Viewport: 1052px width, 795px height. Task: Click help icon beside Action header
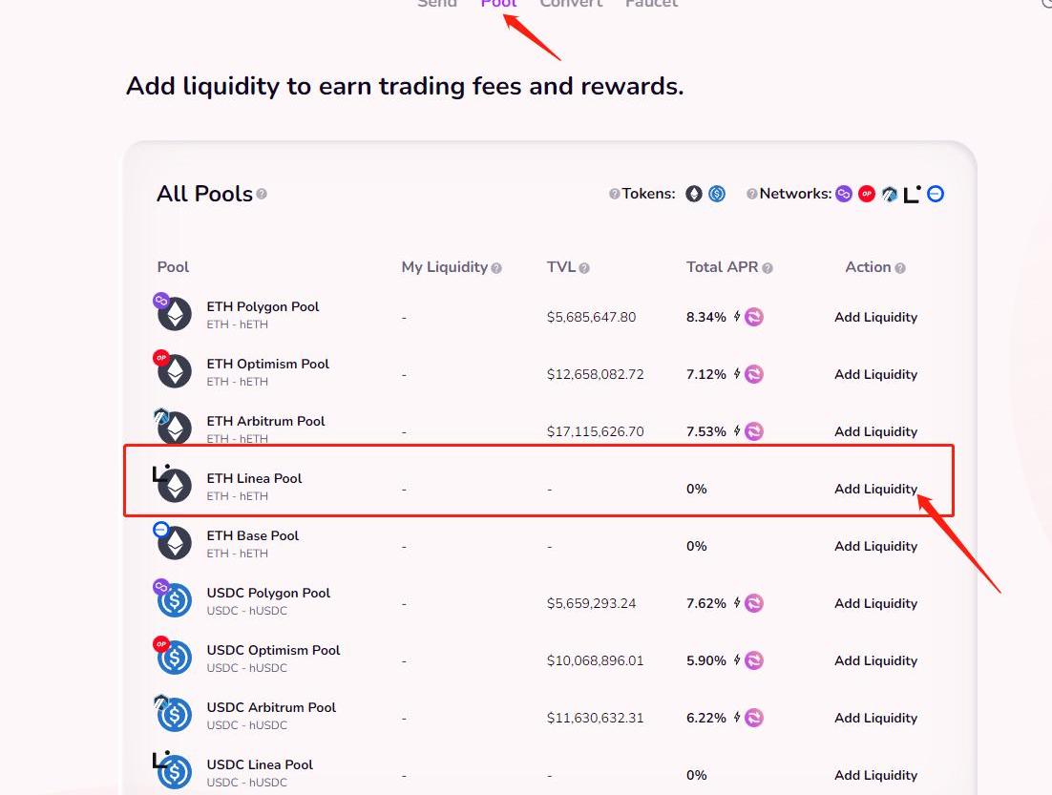[900, 268]
